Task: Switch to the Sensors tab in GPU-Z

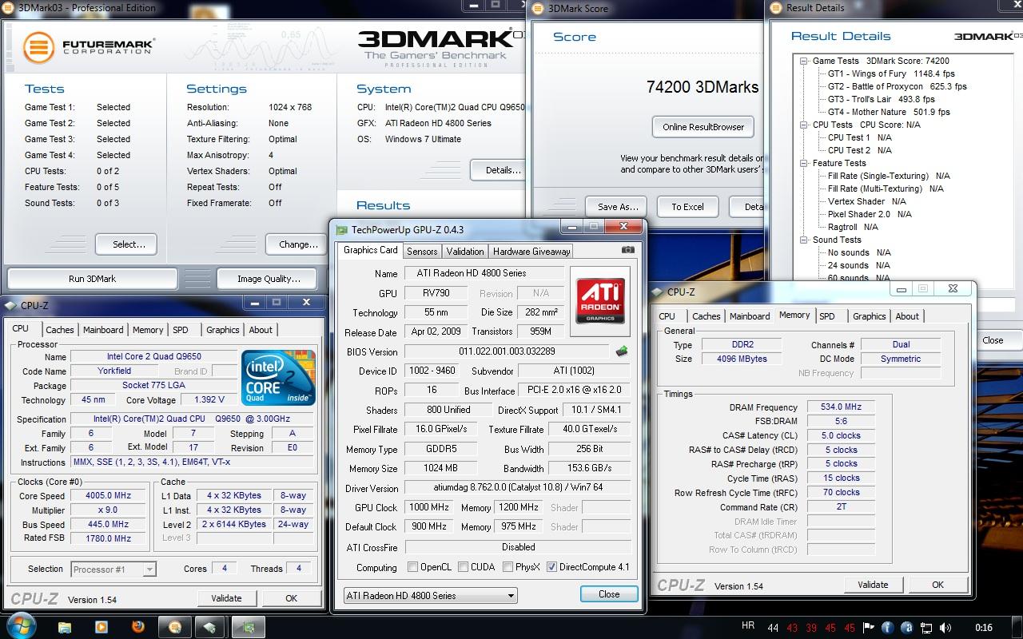Action: point(422,251)
